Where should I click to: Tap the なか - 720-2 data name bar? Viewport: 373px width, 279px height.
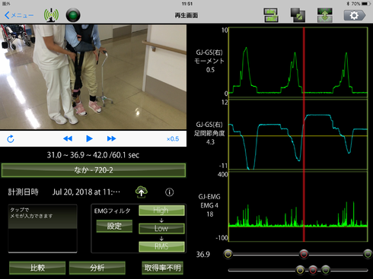(x=94, y=170)
